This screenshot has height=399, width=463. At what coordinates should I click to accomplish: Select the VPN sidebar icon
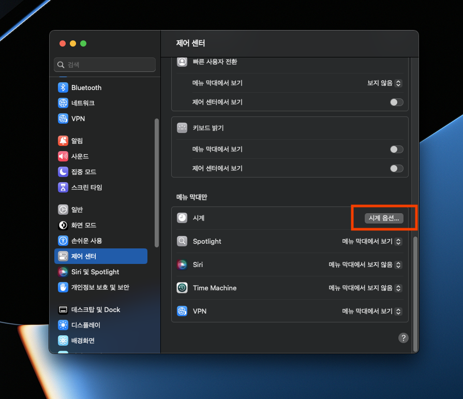tap(63, 119)
